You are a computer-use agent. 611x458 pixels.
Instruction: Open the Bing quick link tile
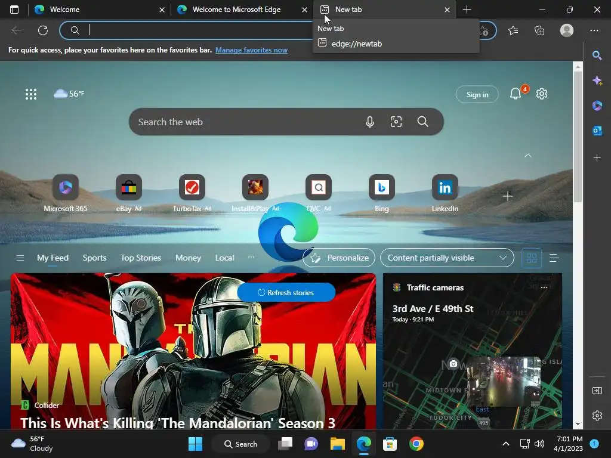pyautogui.click(x=382, y=194)
